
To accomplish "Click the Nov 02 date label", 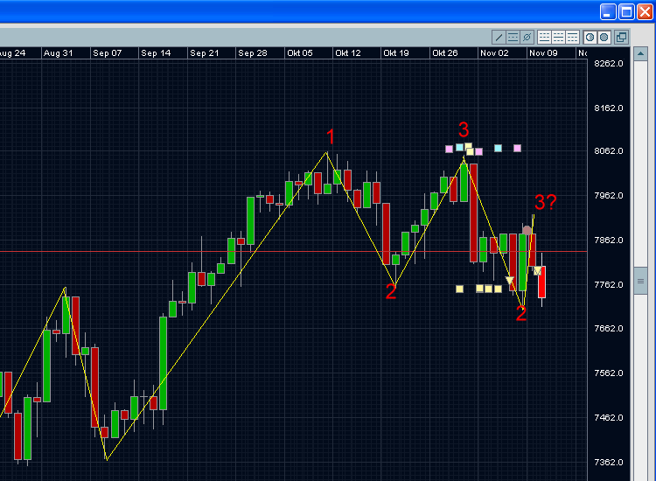I will click(x=494, y=53).
